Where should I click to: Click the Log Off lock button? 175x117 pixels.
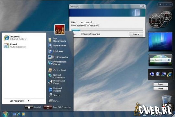tap(29, 107)
